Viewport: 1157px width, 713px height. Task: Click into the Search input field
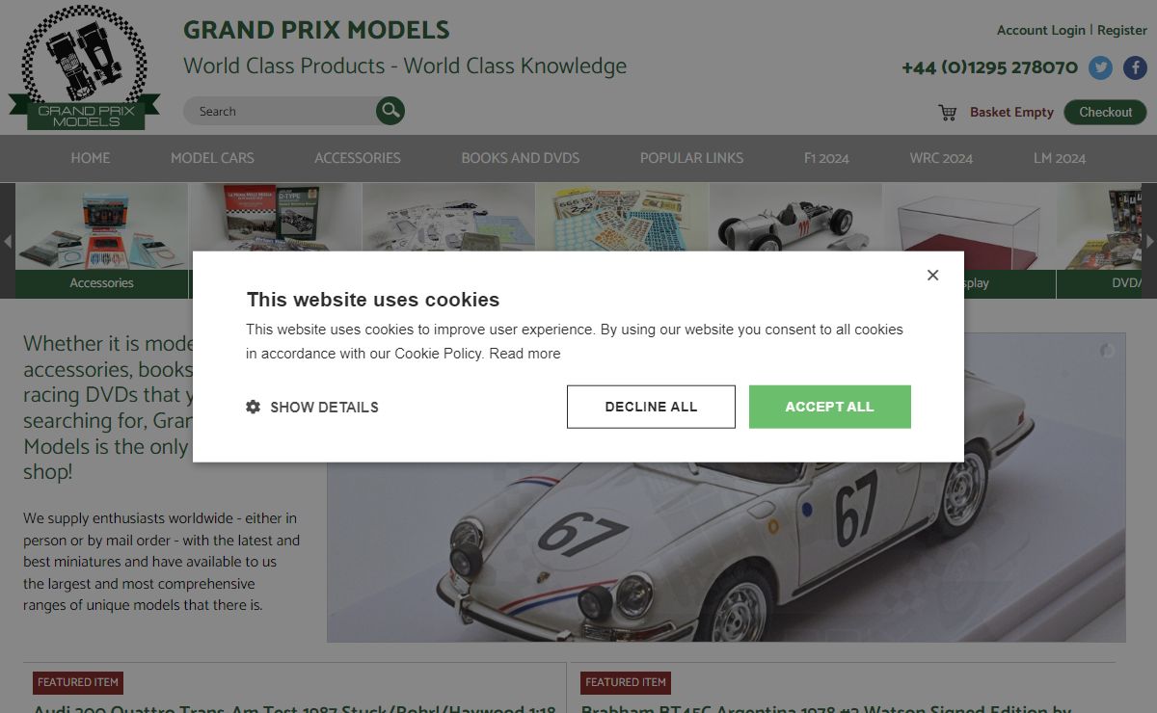coord(280,111)
